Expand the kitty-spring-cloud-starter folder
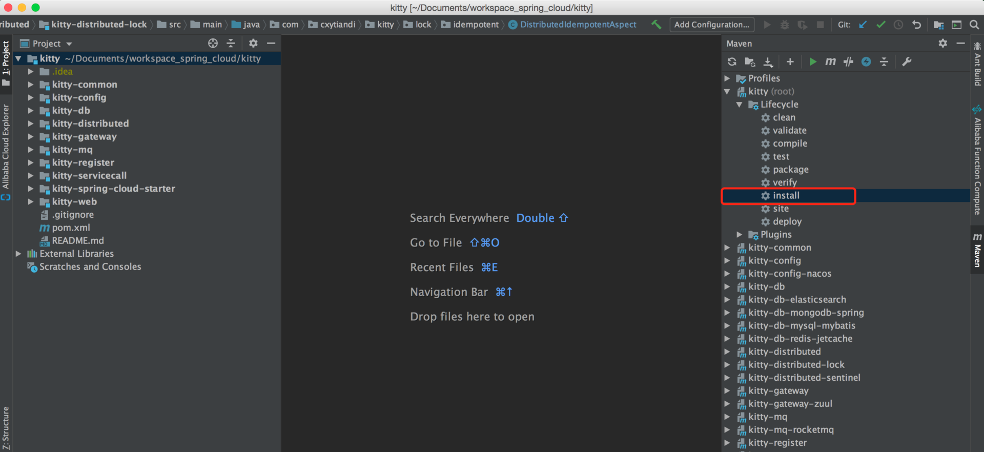 (31, 189)
